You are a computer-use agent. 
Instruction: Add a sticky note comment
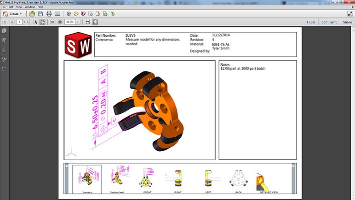coord(76,14)
